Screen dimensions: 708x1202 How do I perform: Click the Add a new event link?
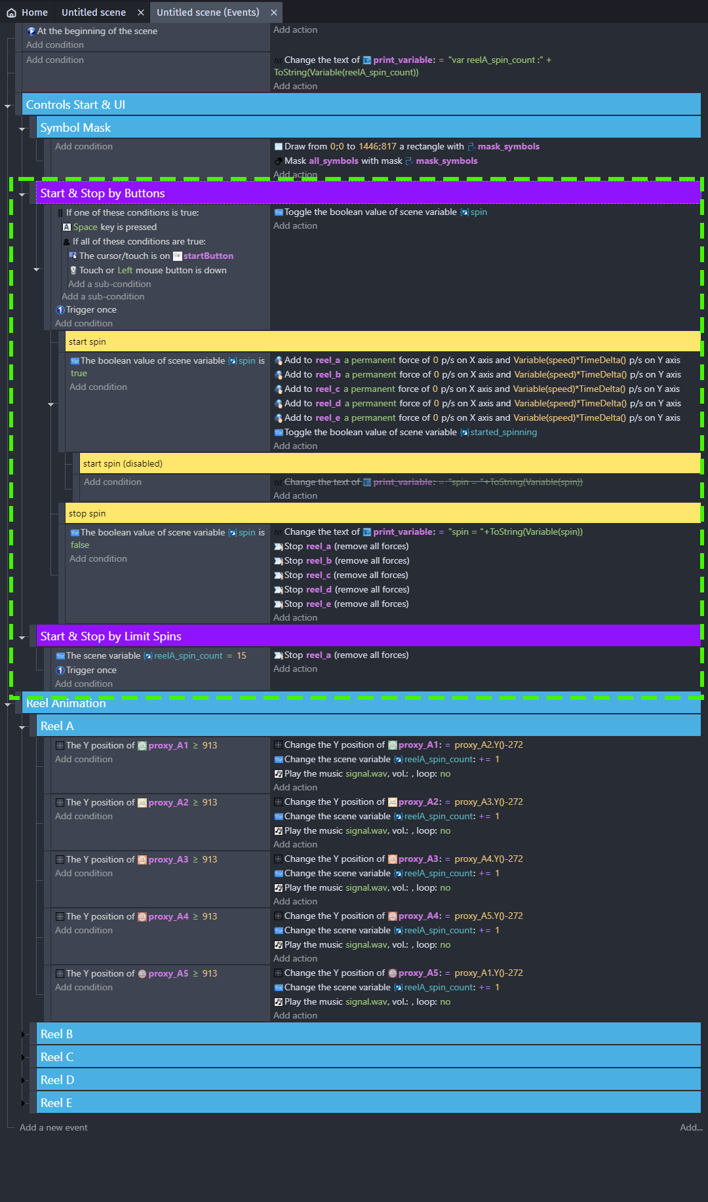coord(53,1127)
